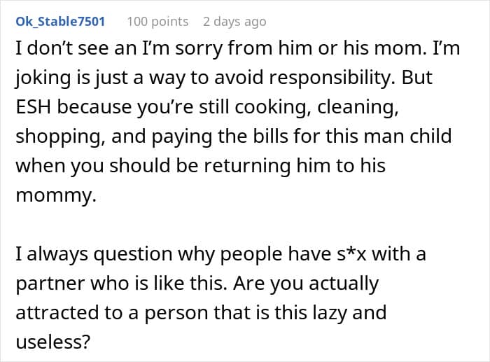Viewport: 490px width, 362px height.
Task: Open the "2 days ago" comment timestamp
Action: pyautogui.click(x=234, y=22)
